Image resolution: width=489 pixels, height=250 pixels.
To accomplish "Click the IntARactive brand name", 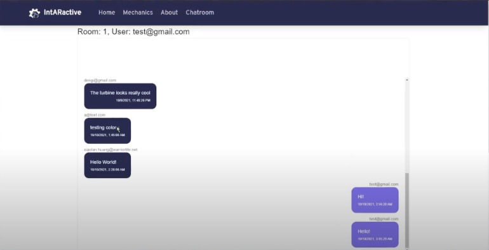I will click(62, 13).
